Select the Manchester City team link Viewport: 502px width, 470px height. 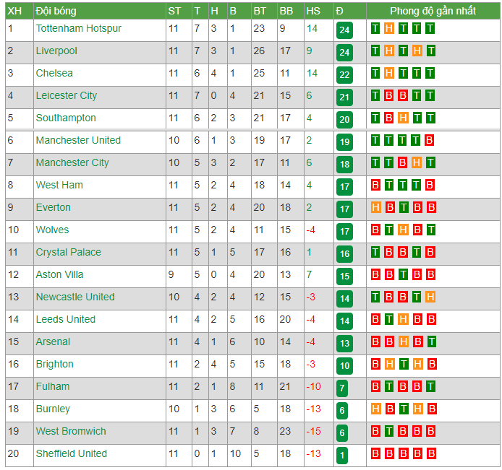click(x=72, y=162)
